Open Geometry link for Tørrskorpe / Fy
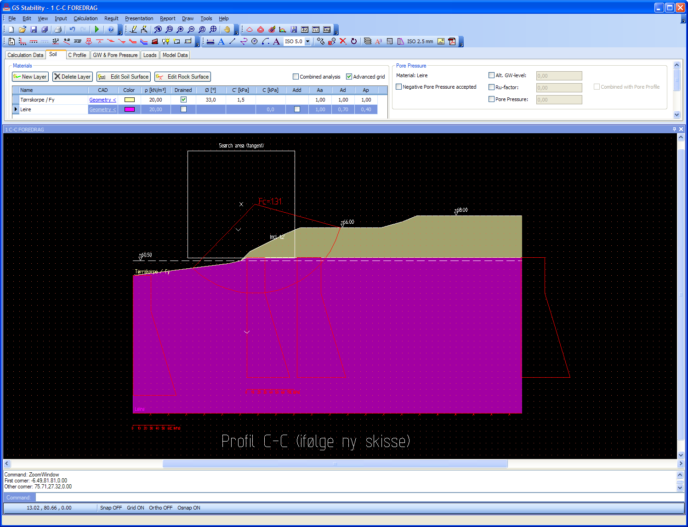 [102, 100]
